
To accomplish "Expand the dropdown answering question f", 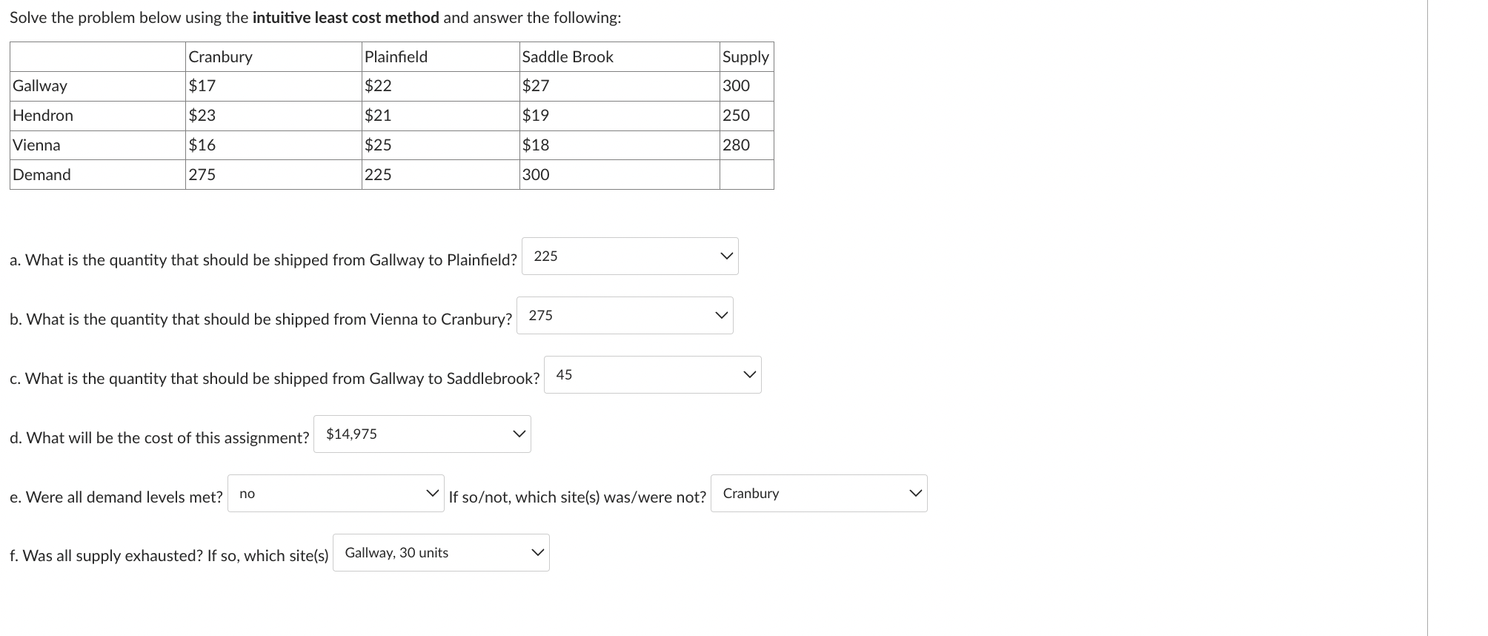I will [x=441, y=552].
